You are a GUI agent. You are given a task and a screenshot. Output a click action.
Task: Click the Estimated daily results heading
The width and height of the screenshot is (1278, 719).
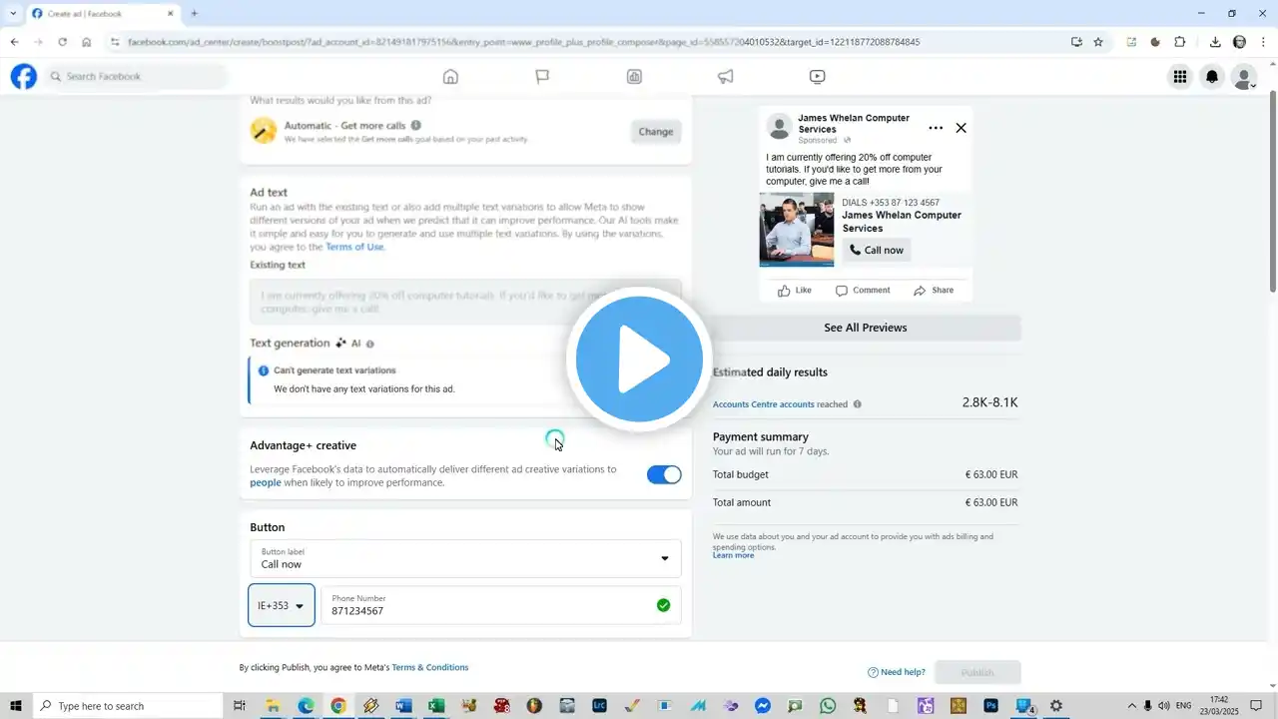coord(770,372)
